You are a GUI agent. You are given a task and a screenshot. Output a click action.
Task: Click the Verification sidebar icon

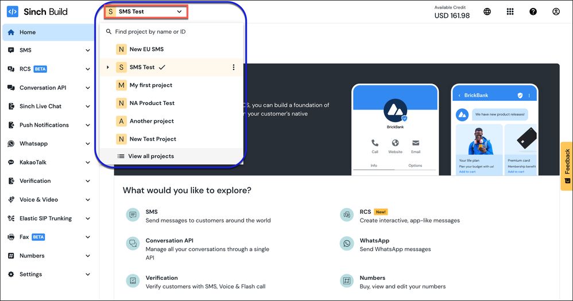[11, 181]
